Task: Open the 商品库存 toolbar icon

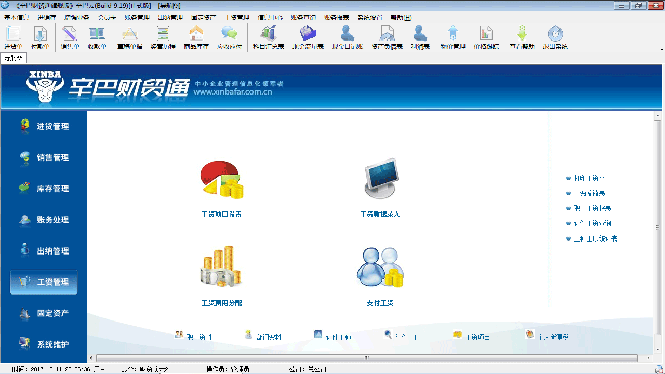Action: (x=196, y=38)
